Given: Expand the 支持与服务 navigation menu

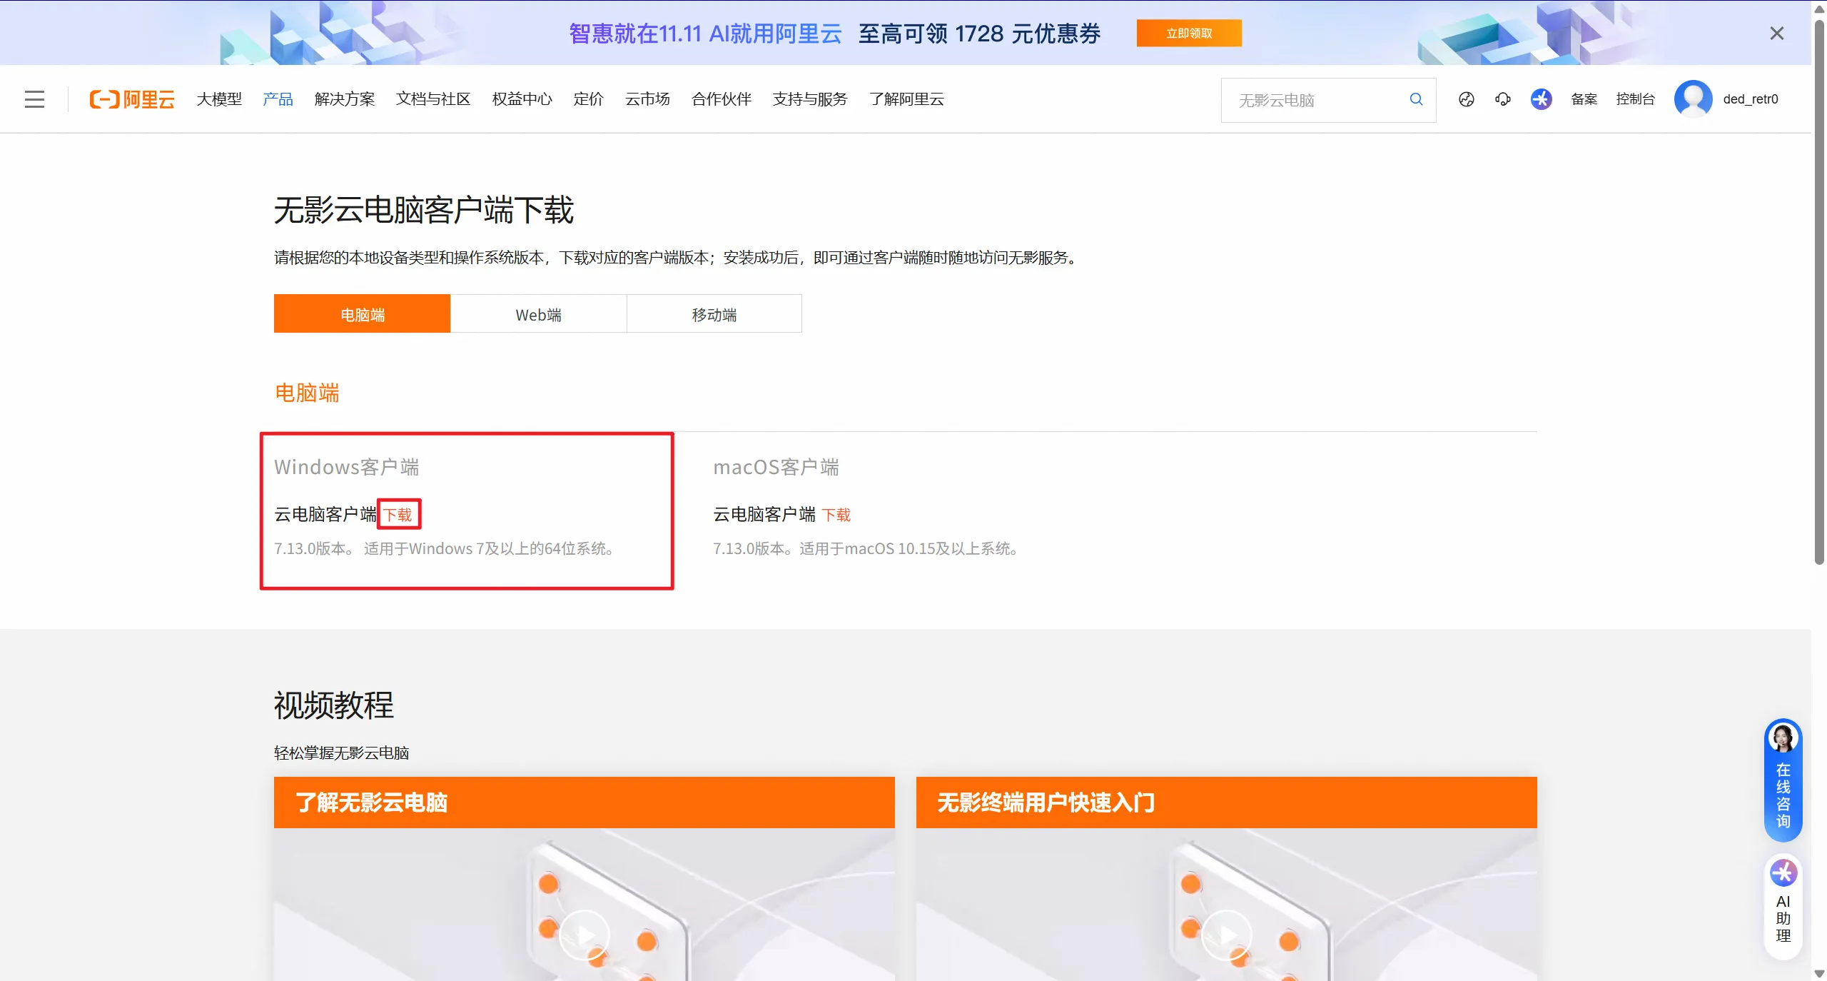Looking at the screenshot, I should pyautogui.click(x=809, y=99).
